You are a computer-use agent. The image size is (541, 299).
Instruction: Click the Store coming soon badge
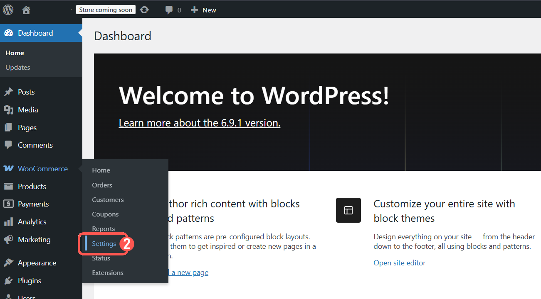coord(106,10)
